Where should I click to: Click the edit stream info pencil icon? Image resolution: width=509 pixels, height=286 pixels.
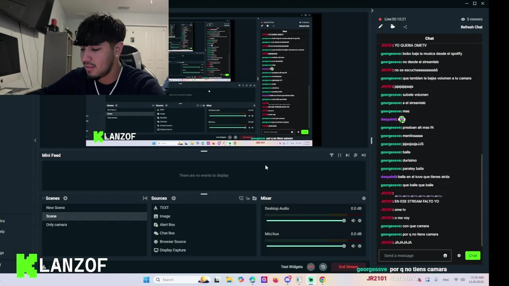pyautogui.click(x=381, y=27)
